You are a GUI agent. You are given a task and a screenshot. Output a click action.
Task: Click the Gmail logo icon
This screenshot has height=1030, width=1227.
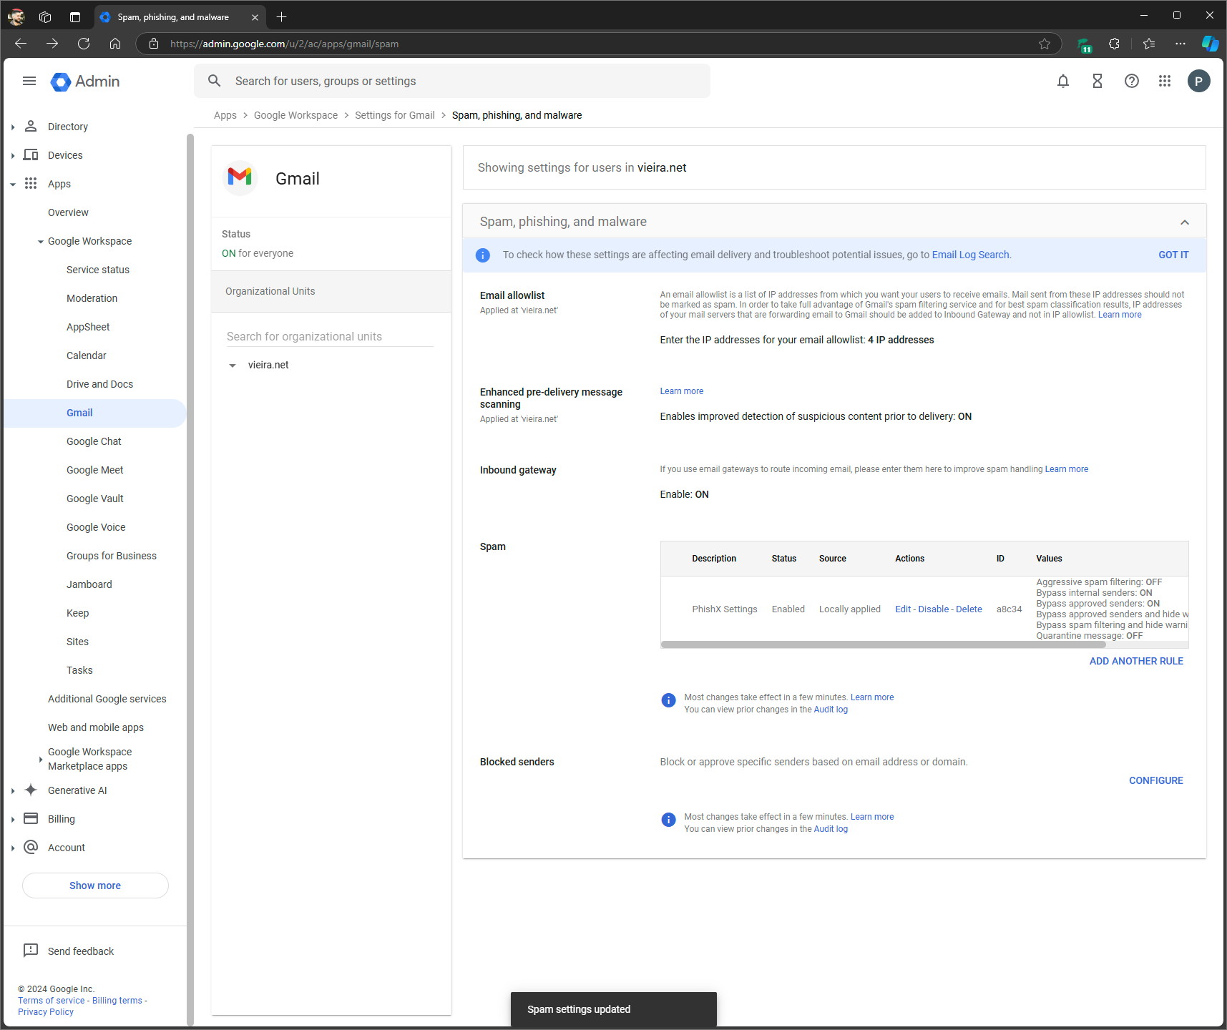[x=240, y=177]
